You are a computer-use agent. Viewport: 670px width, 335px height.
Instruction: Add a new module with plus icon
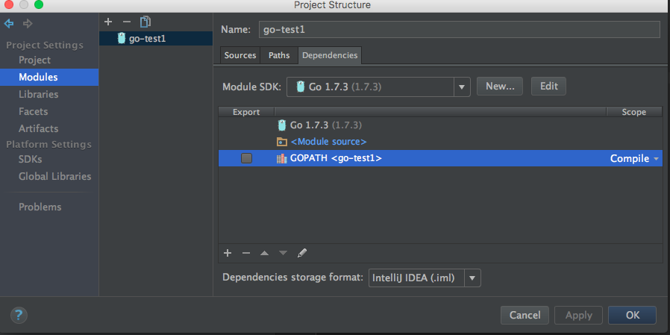pos(108,22)
